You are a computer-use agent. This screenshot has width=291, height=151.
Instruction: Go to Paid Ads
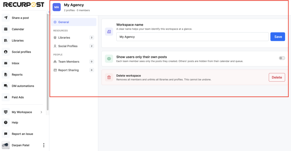[18, 97]
